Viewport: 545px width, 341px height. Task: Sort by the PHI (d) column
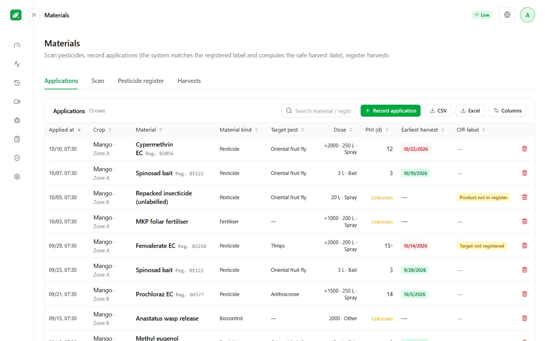point(377,130)
